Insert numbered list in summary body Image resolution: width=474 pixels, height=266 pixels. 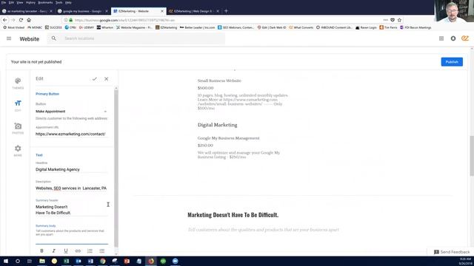click(90, 250)
